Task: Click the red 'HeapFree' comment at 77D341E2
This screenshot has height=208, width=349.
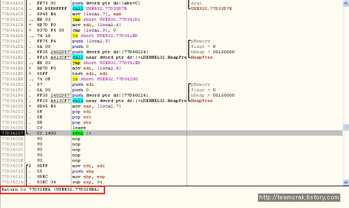Action: coord(202,57)
